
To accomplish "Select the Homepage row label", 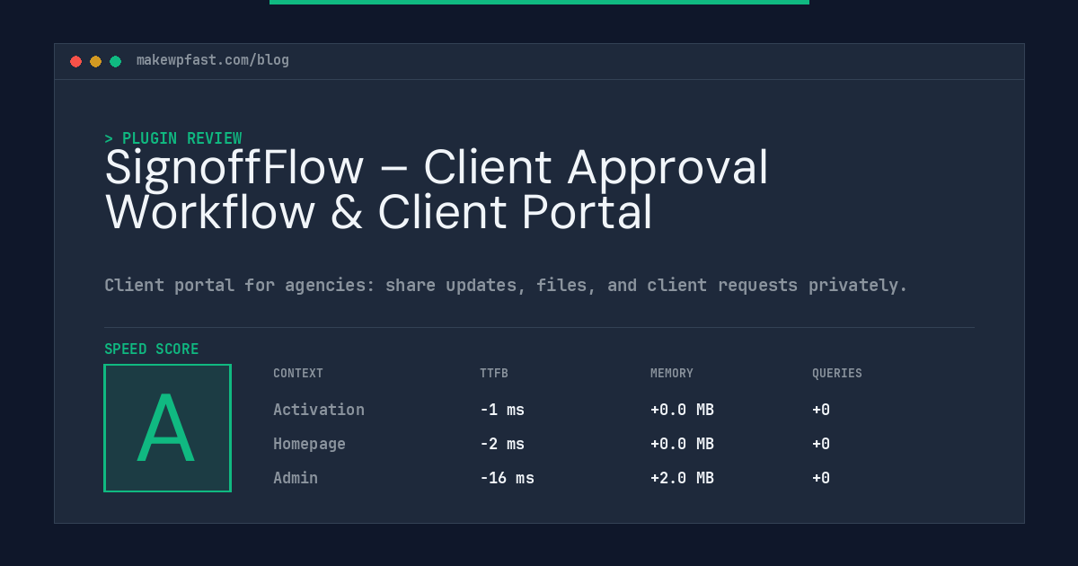I will click(309, 444).
